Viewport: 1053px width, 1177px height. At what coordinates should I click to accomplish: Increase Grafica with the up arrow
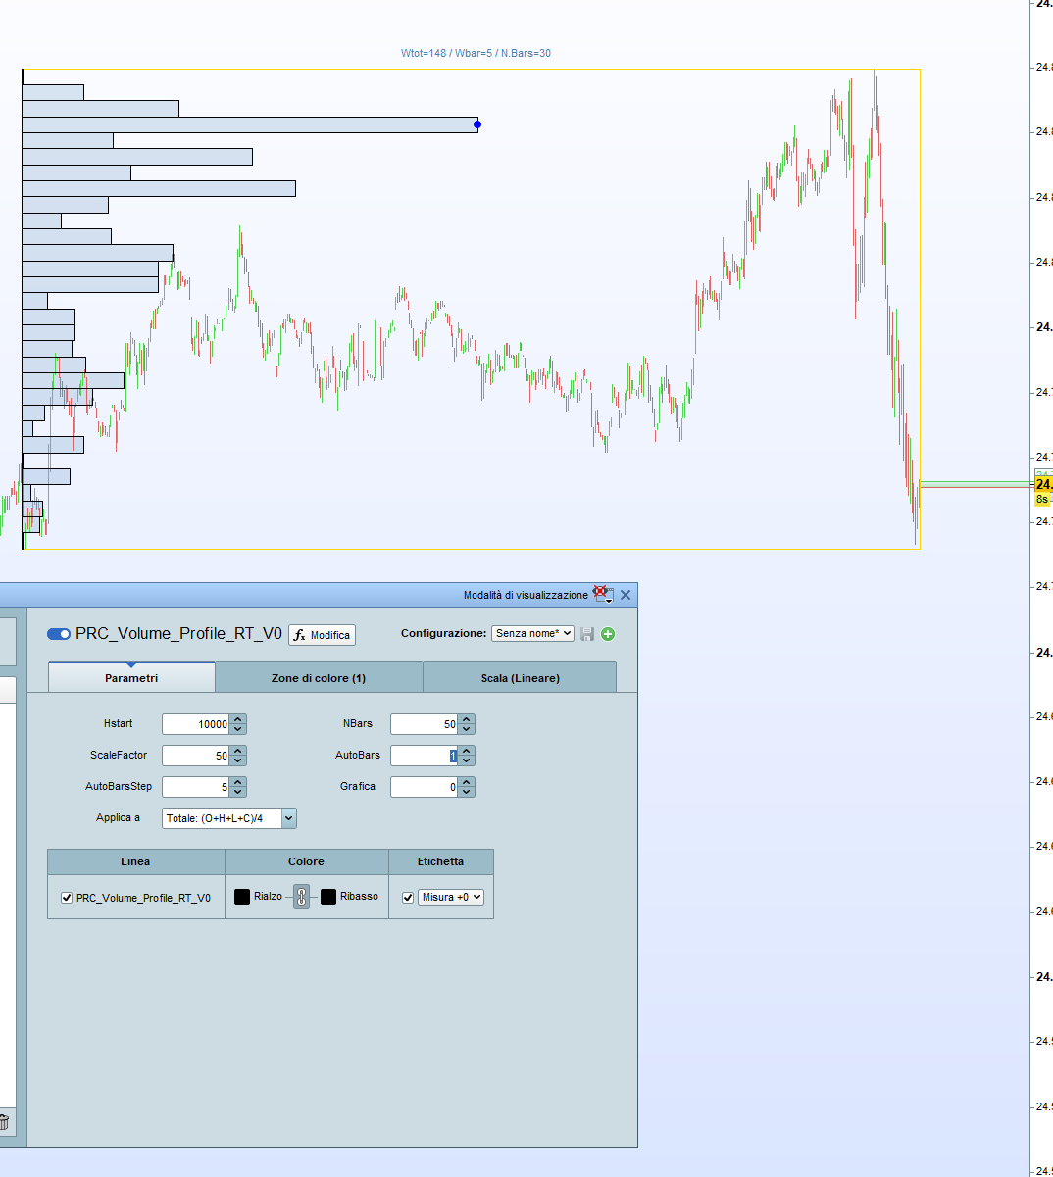pos(467,782)
